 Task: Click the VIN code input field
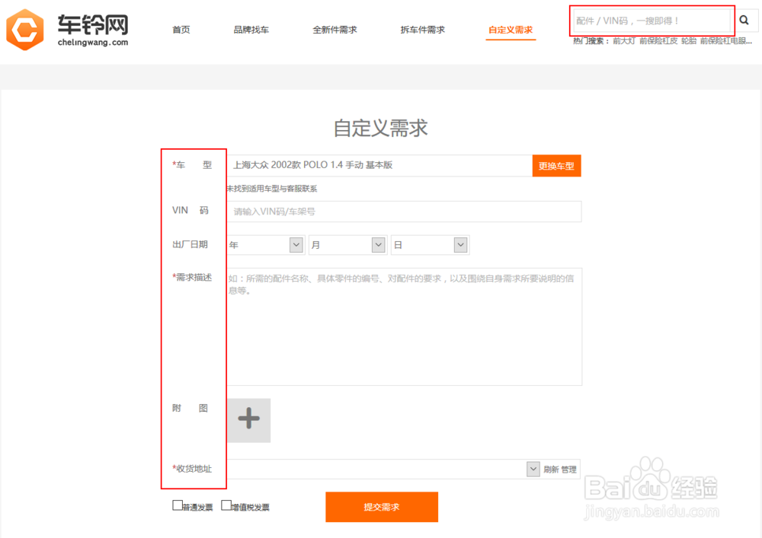coord(404,212)
